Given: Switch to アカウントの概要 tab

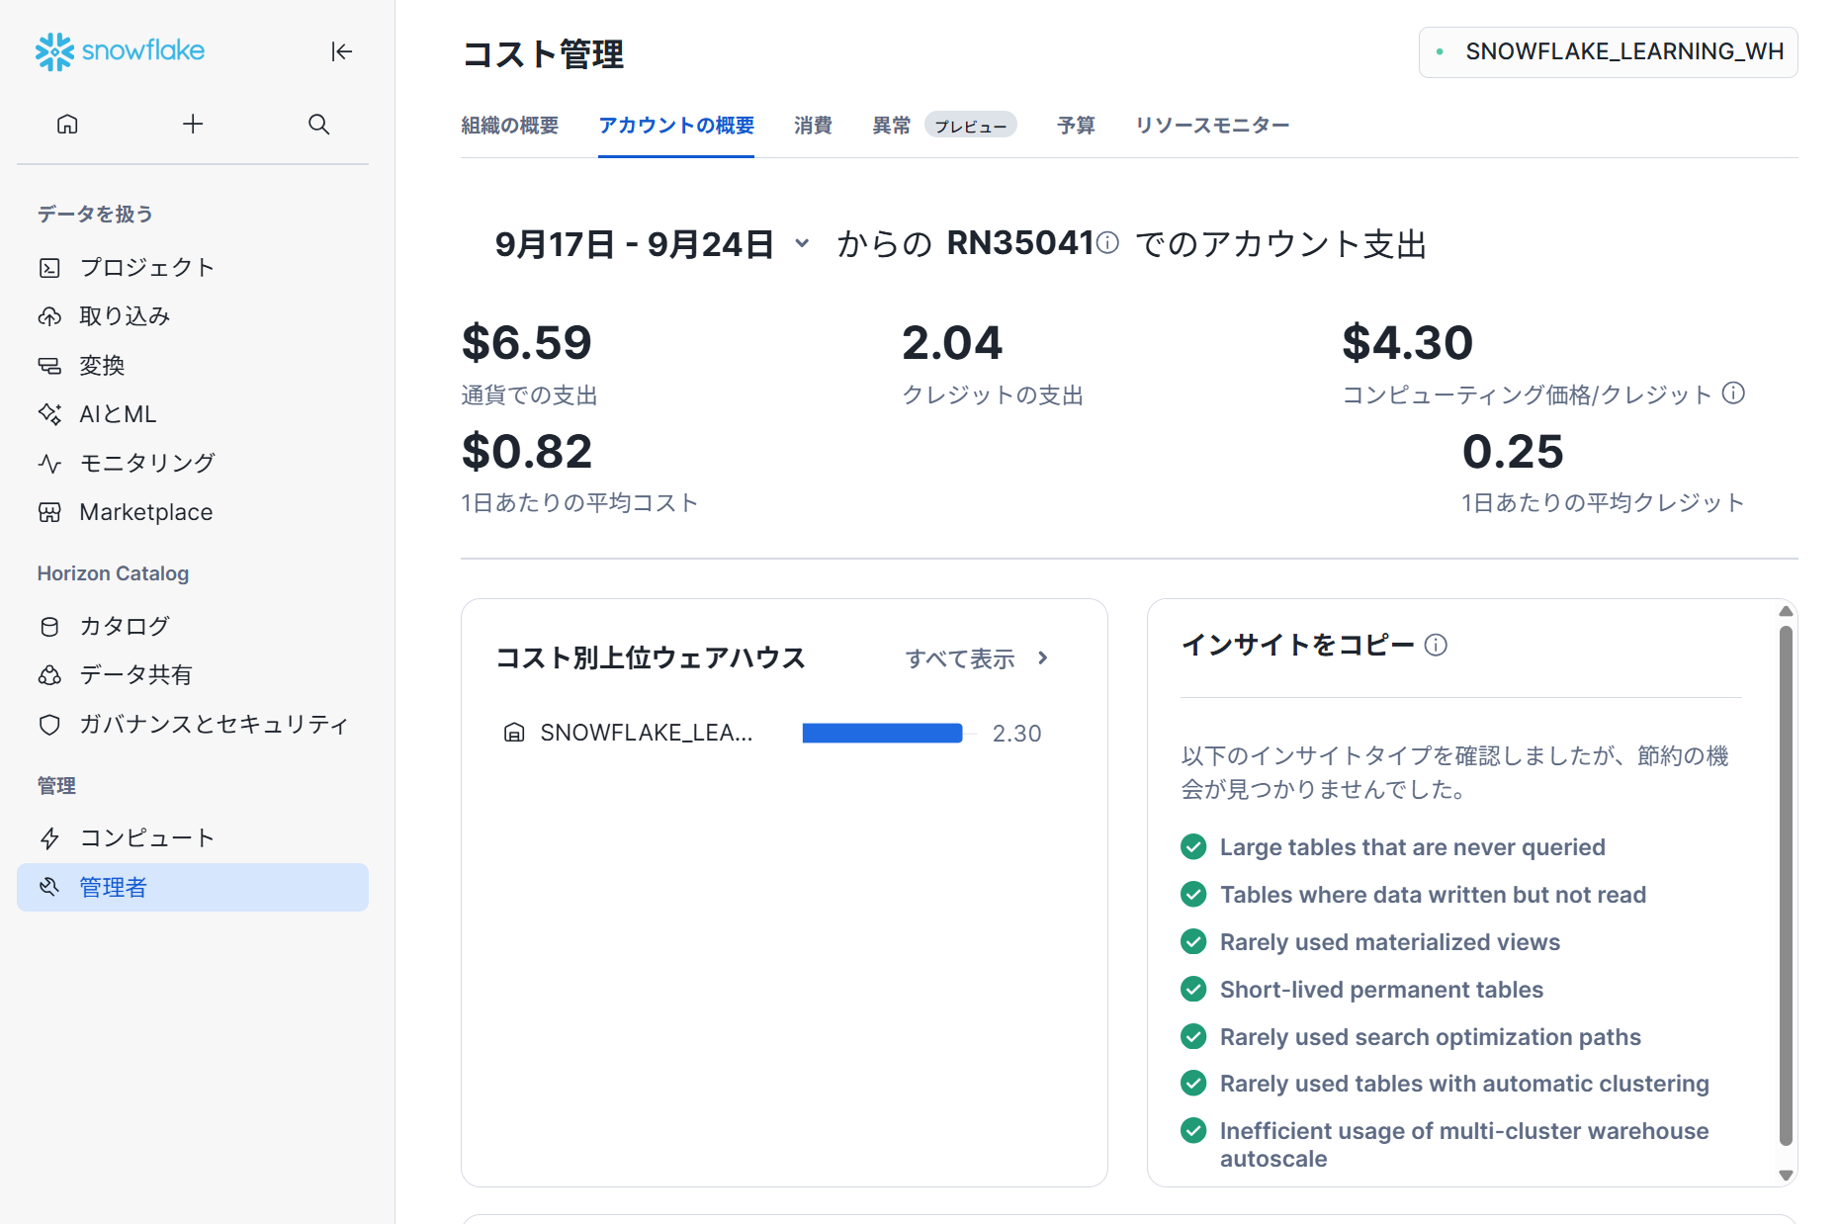Looking at the screenshot, I should (x=676, y=126).
